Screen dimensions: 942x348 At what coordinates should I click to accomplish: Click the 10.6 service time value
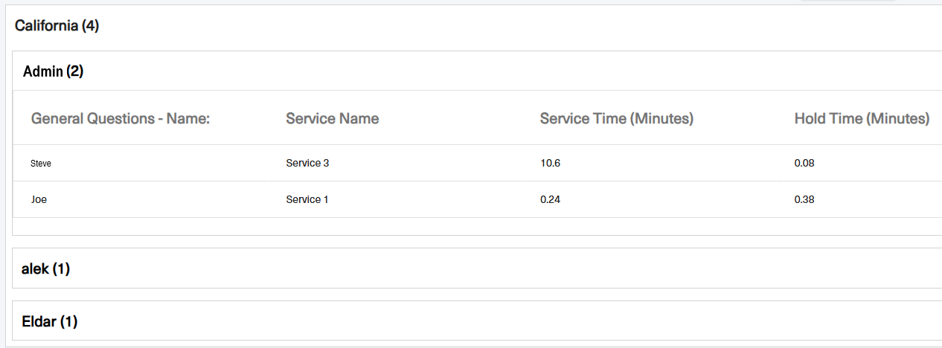[x=550, y=163]
